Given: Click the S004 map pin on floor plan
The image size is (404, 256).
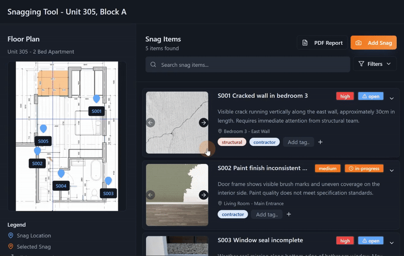Looking at the screenshot, I should (x=61, y=173).
